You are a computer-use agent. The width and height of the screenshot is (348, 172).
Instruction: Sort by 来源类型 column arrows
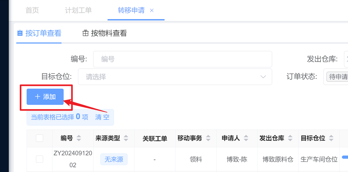point(126,138)
